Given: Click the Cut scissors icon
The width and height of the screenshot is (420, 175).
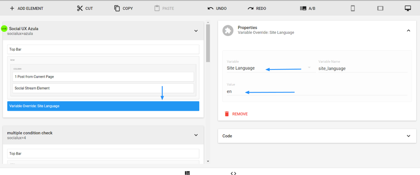Looking at the screenshot, I should [80, 9].
